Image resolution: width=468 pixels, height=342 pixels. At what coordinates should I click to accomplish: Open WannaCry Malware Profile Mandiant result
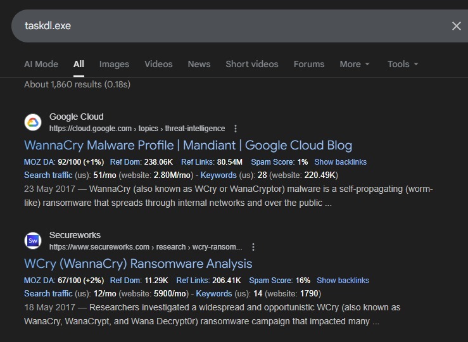[187, 145]
